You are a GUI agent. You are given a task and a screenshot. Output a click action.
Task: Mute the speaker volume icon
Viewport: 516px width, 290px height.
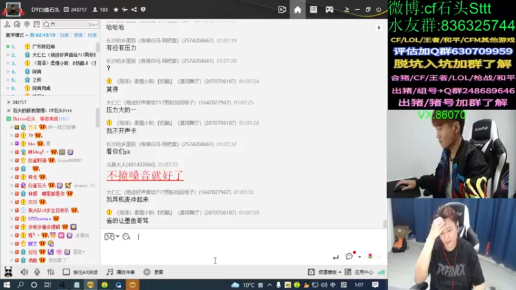[x=25, y=272]
